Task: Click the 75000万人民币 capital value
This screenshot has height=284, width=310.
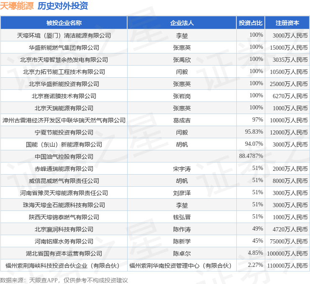Action: coord(289,241)
